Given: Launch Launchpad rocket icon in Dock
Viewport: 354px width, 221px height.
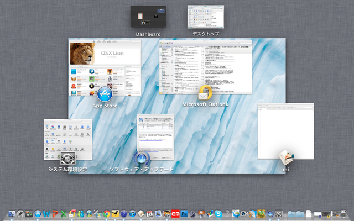Looking at the screenshot, I should [20, 214].
